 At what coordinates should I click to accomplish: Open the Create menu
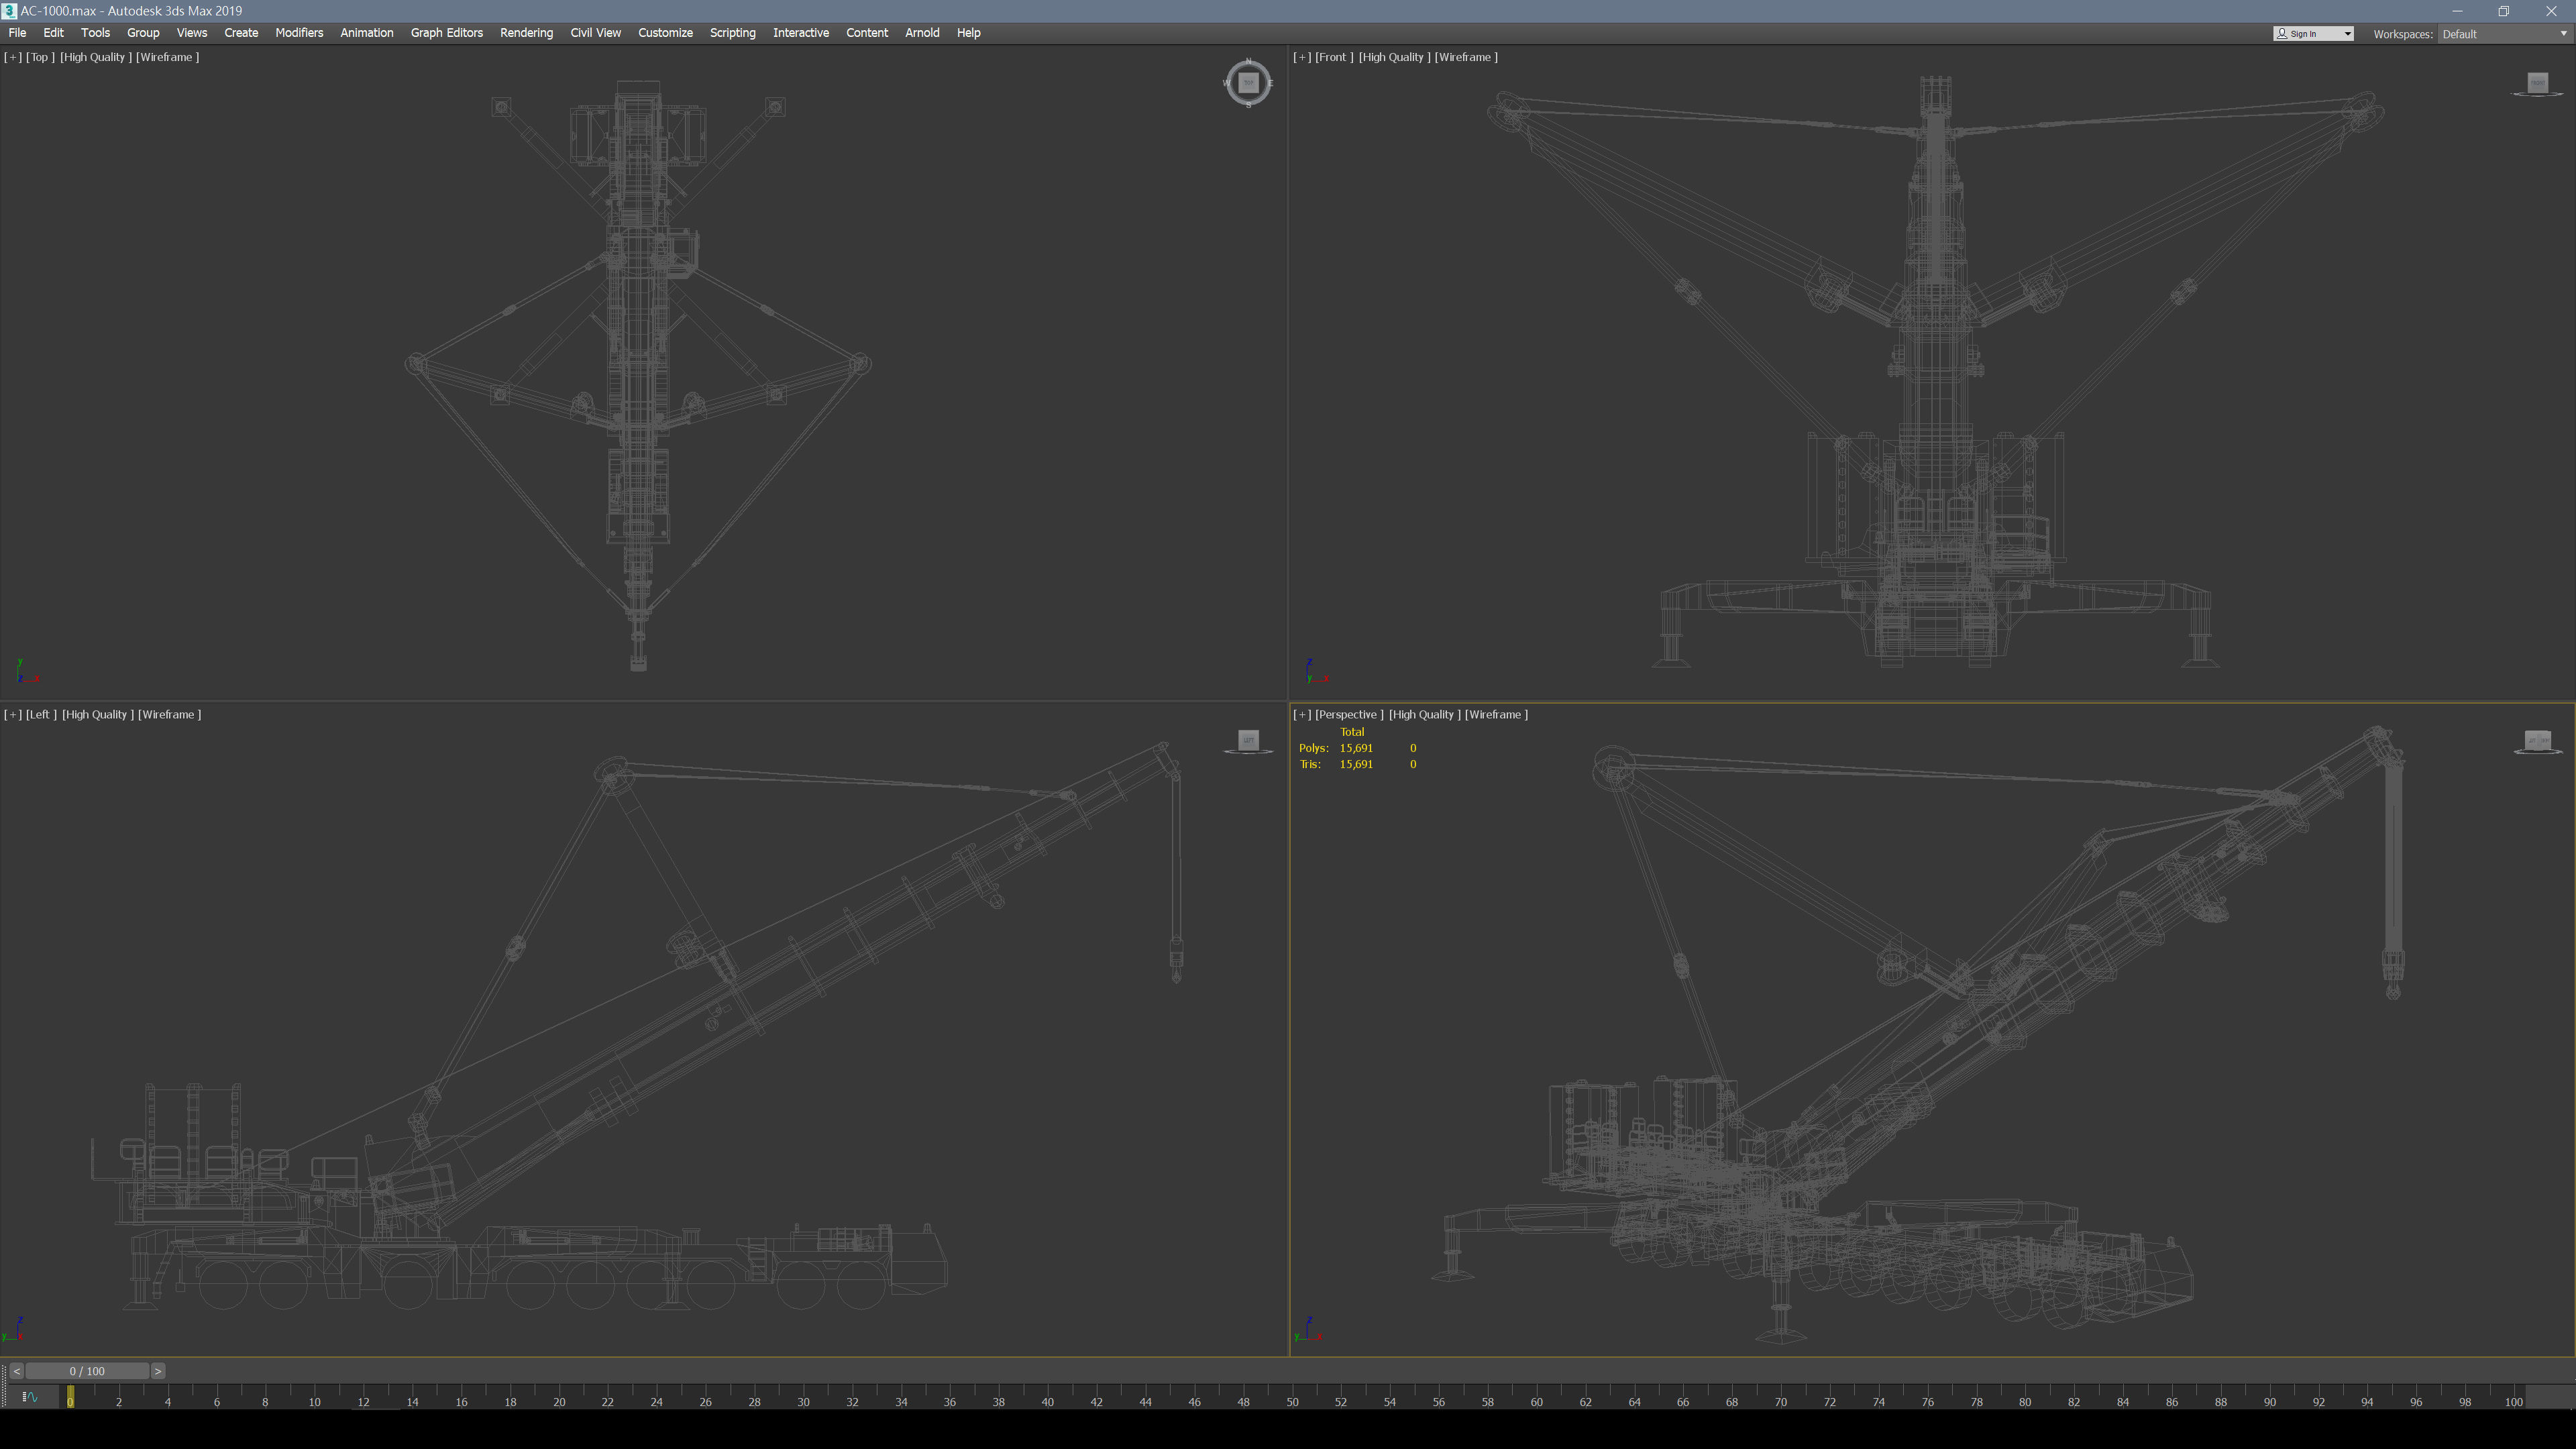241,33
